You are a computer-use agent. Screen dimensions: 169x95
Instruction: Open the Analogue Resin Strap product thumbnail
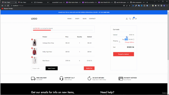coord(35,43)
